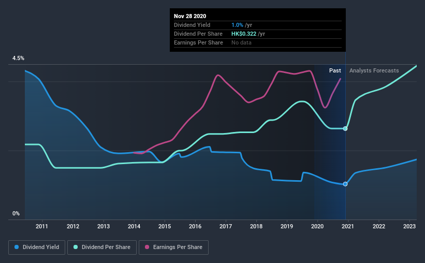
Task: Click the teal Dividend Per Share legend dot
Action: [76, 247]
